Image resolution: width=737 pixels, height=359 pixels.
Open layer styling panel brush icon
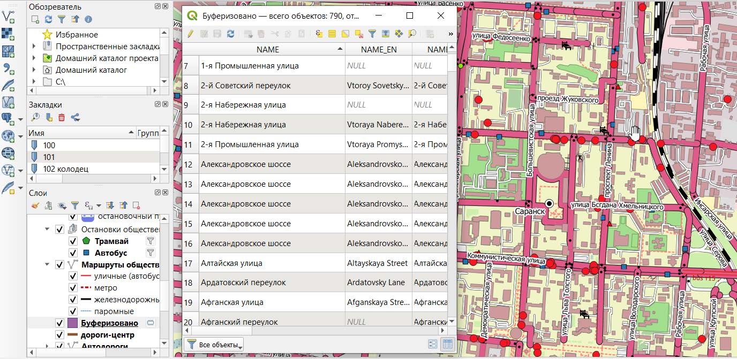click(x=35, y=205)
